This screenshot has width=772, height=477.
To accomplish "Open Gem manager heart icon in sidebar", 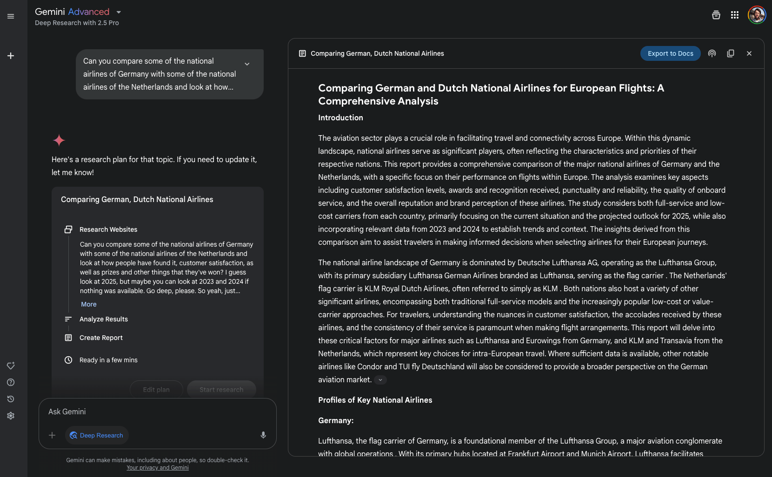I will (x=11, y=366).
